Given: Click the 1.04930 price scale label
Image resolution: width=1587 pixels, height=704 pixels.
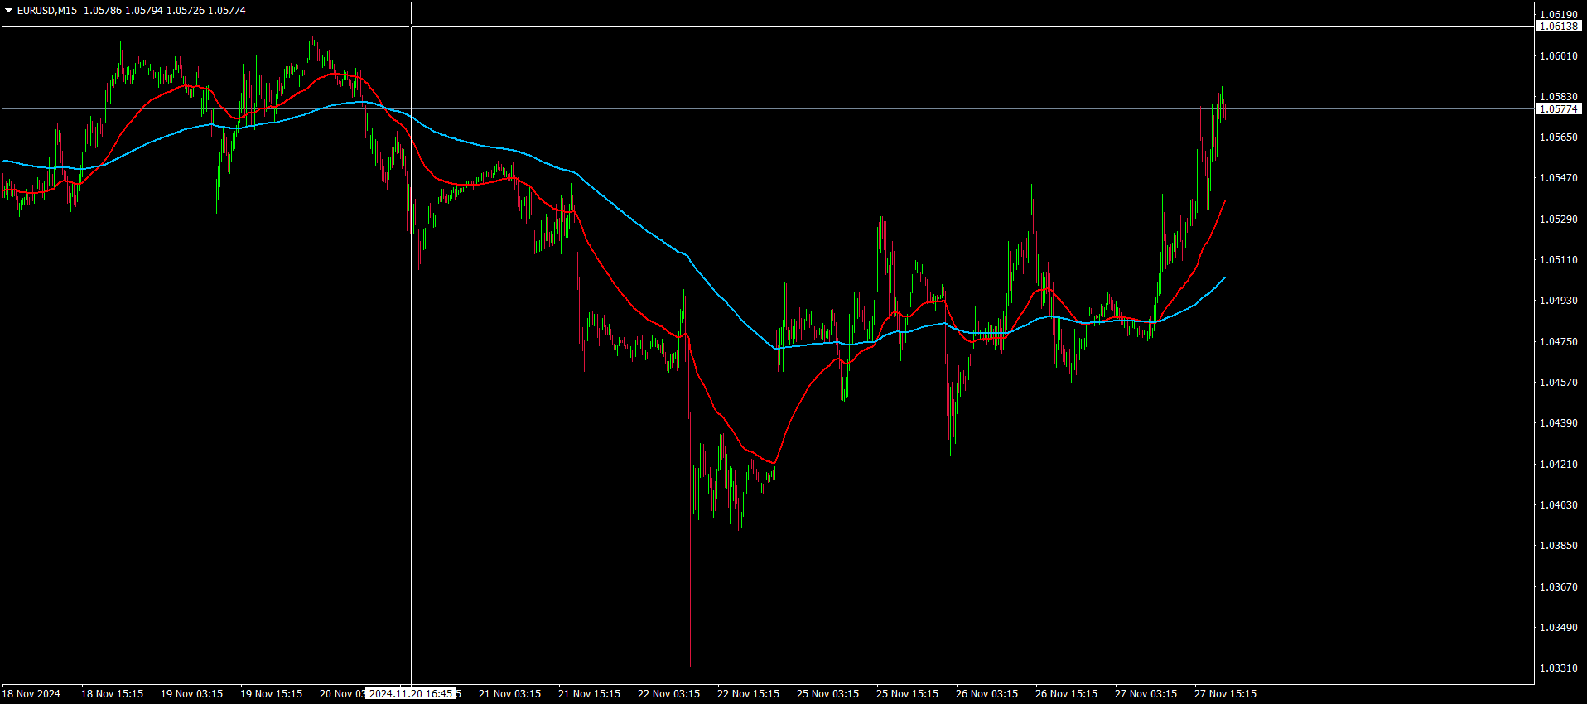Looking at the screenshot, I should click(x=1559, y=301).
